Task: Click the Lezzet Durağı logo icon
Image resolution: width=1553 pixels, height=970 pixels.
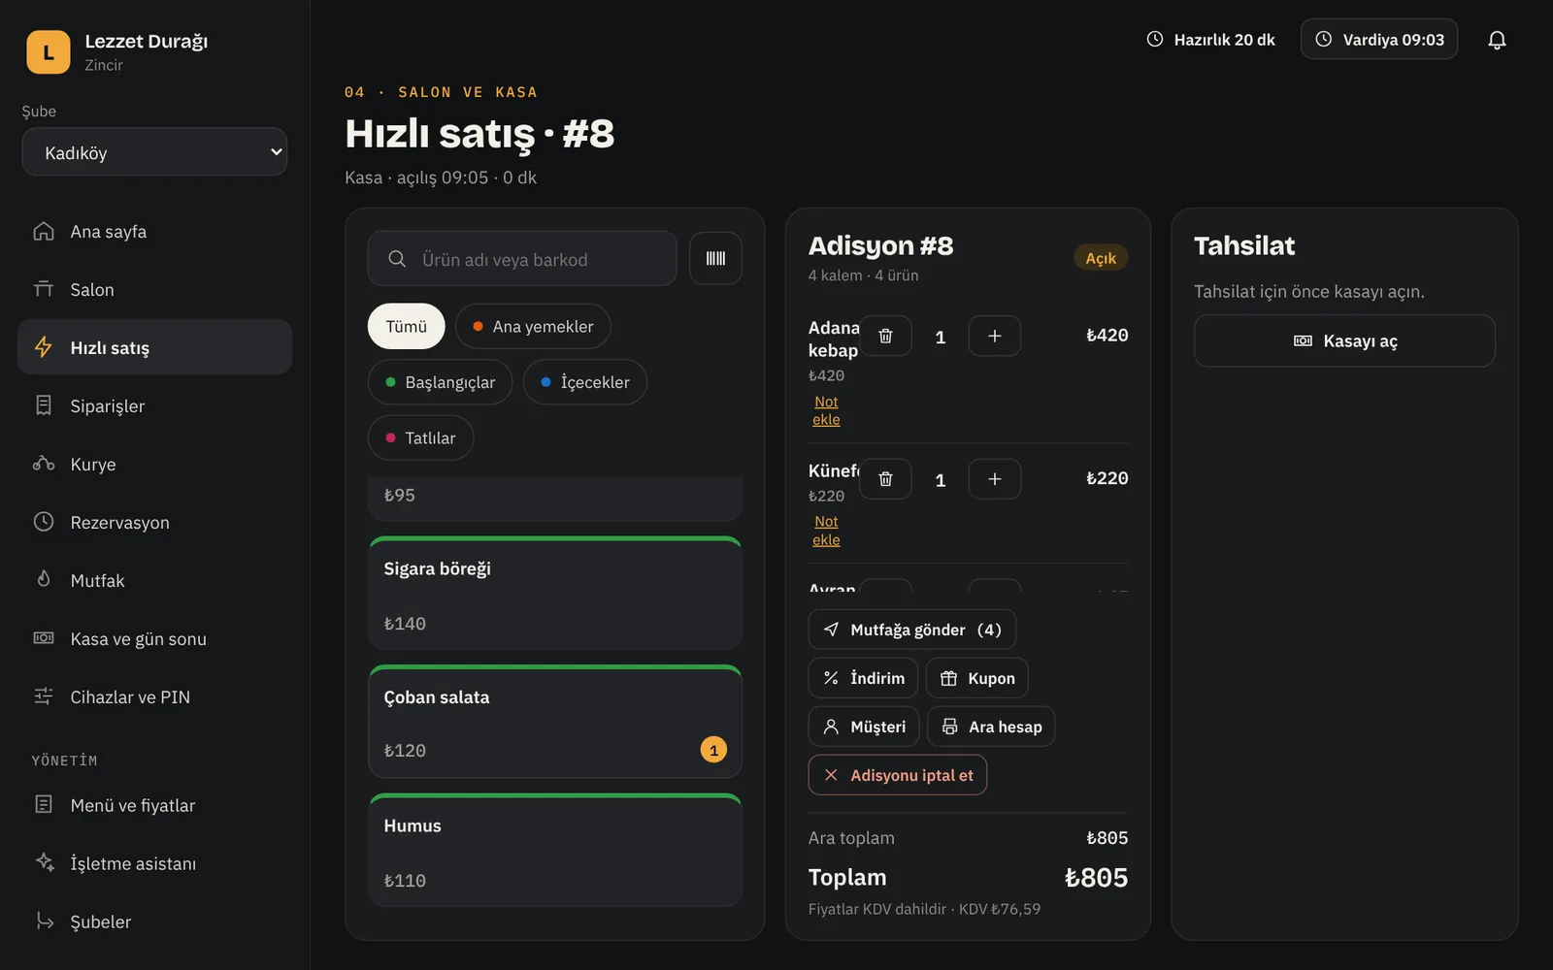Action: click(49, 52)
